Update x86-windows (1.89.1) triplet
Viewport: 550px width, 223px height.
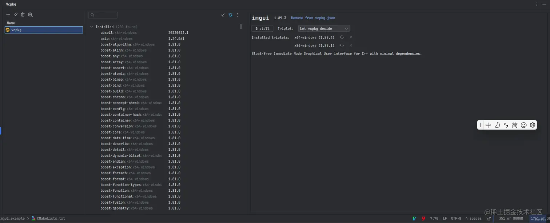(342, 45)
